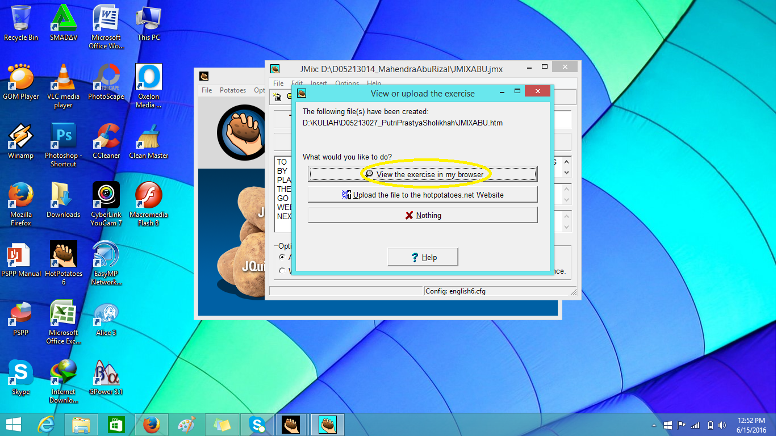Select the PhotoScape desktop icon

click(106, 83)
